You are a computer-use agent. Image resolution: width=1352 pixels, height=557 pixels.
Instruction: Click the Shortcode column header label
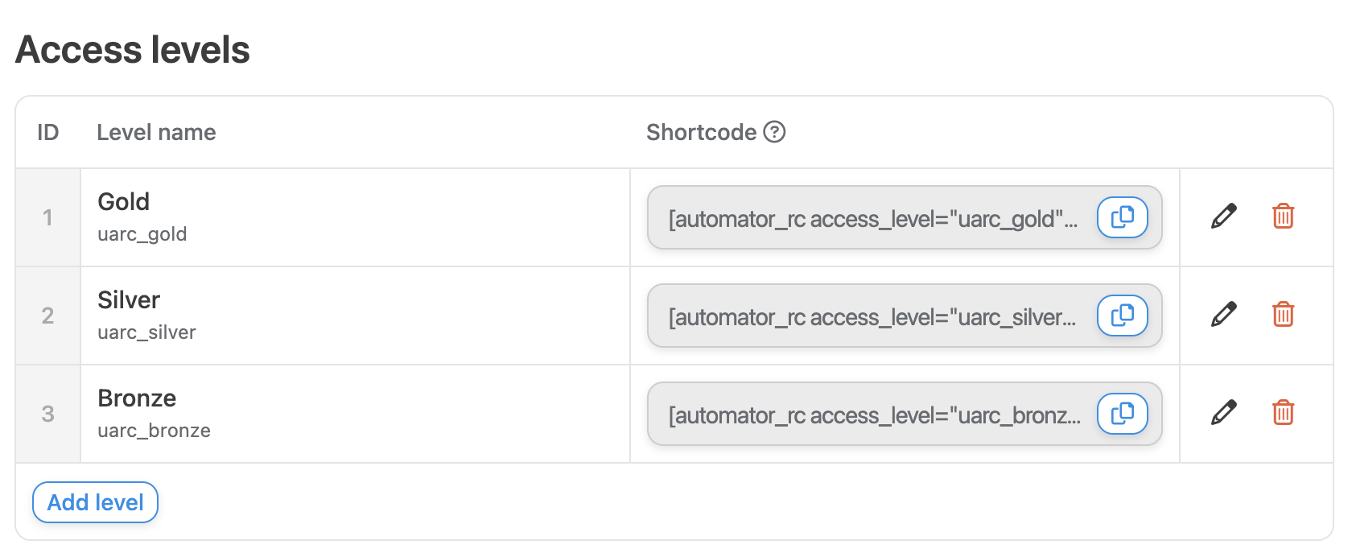pyautogui.click(x=701, y=132)
